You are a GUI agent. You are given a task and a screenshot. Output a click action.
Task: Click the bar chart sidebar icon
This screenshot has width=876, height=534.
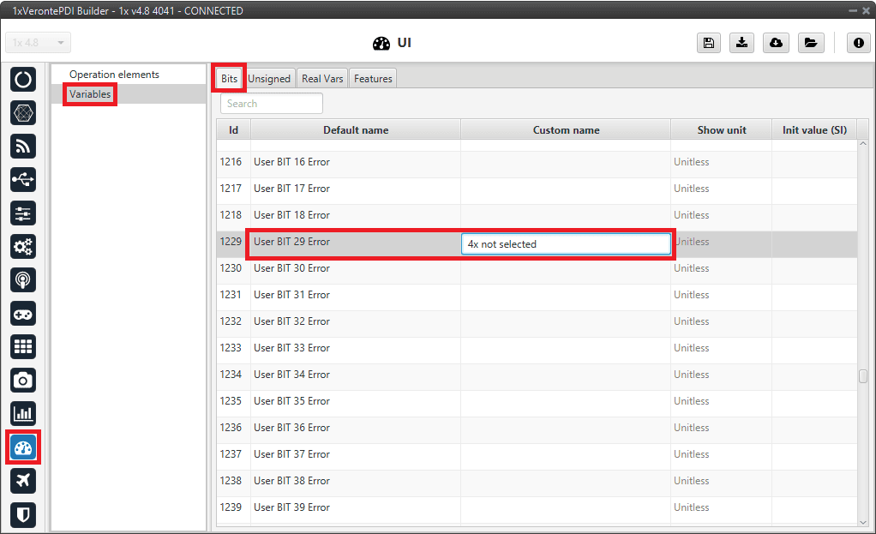point(23,413)
